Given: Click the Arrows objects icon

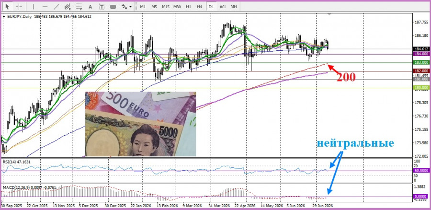Looking at the screenshot, I should (125, 6).
